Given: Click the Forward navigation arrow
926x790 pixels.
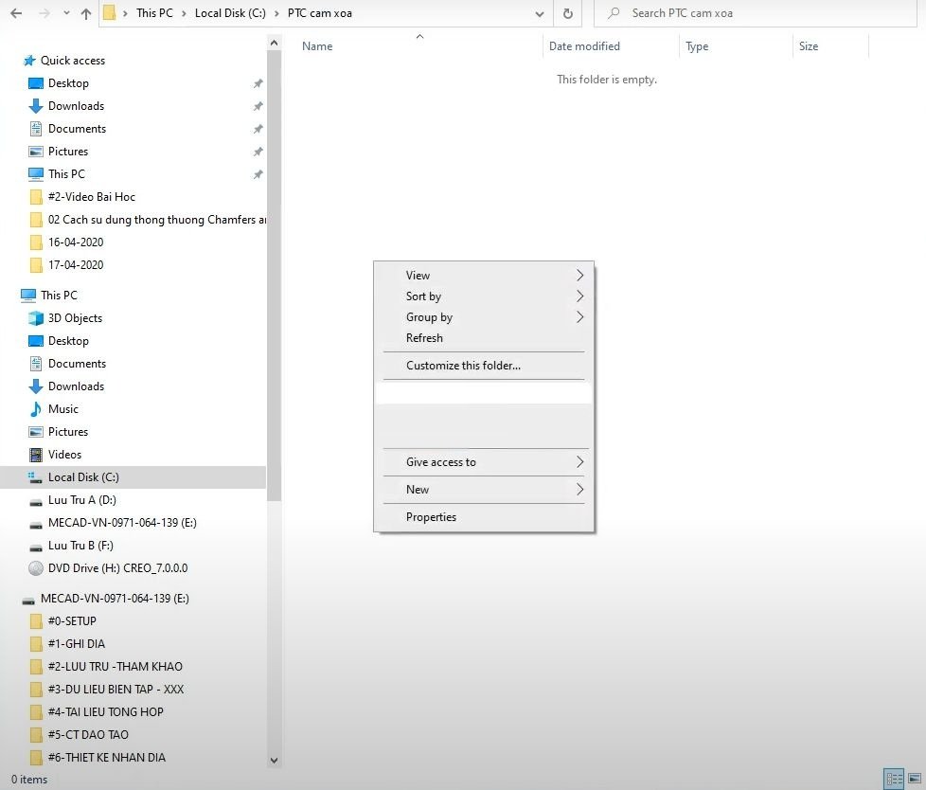Looking at the screenshot, I should coord(45,13).
